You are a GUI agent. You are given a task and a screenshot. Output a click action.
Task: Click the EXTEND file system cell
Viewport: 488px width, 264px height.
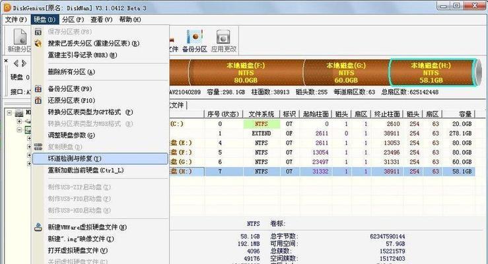(261, 133)
